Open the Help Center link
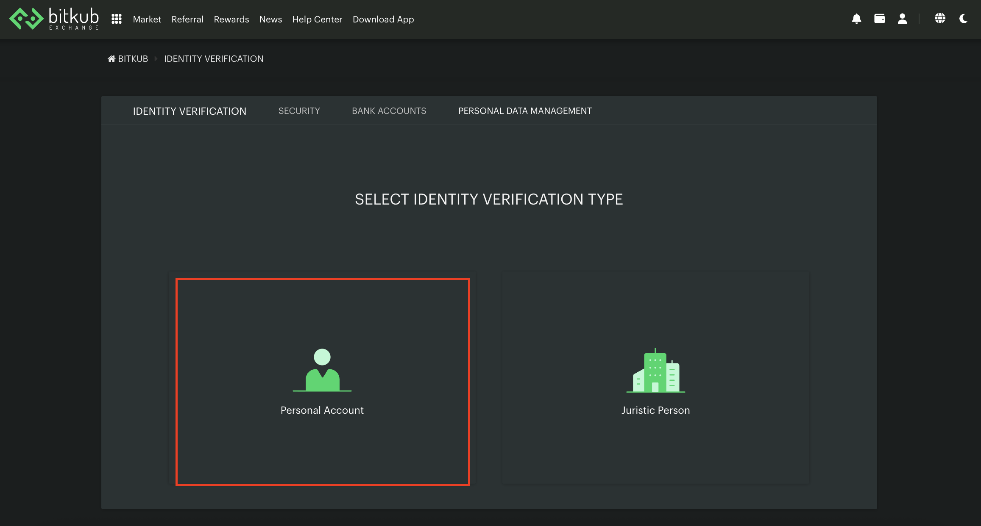981x526 pixels. (317, 19)
